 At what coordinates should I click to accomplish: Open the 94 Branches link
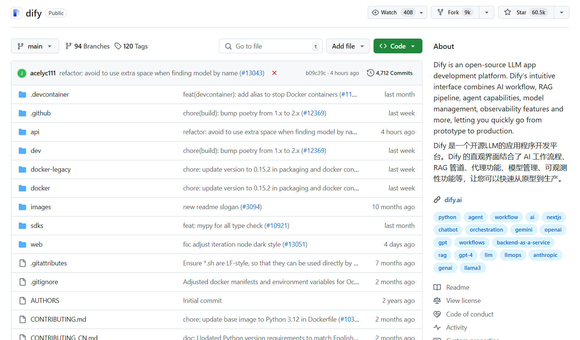tap(88, 46)
